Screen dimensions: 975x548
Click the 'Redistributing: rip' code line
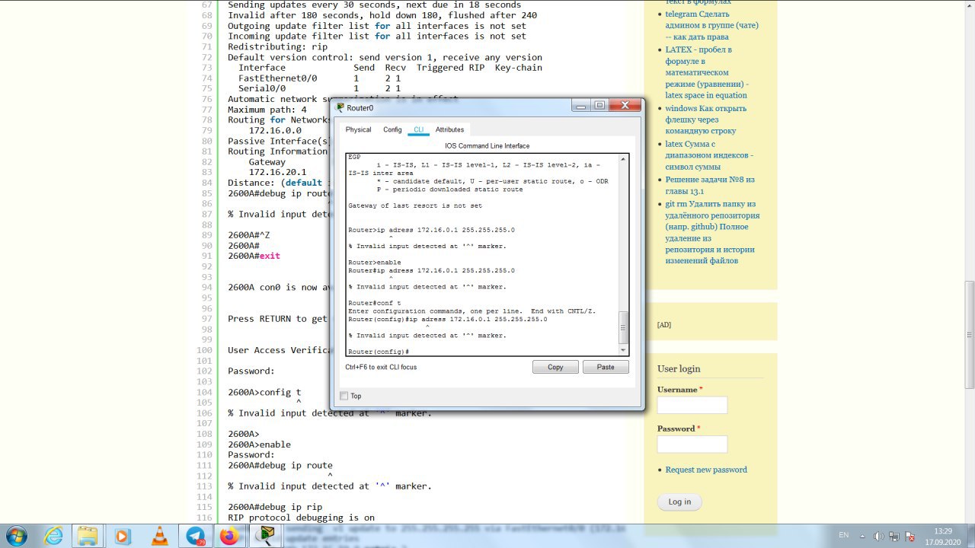(277, 46)
